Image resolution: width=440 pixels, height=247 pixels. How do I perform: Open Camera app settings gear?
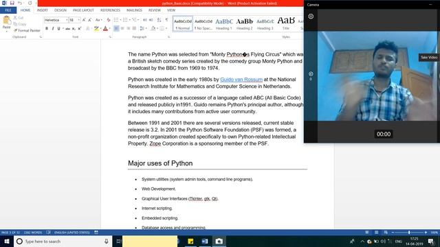click(311, 16)
